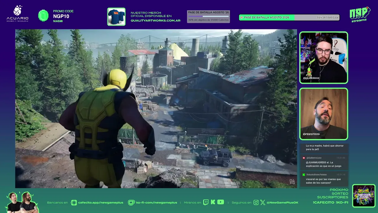This screenshot has width=378, height=213.
Task: Click the GuillermoLeoz chat username
Action: [x=314, y=158]
